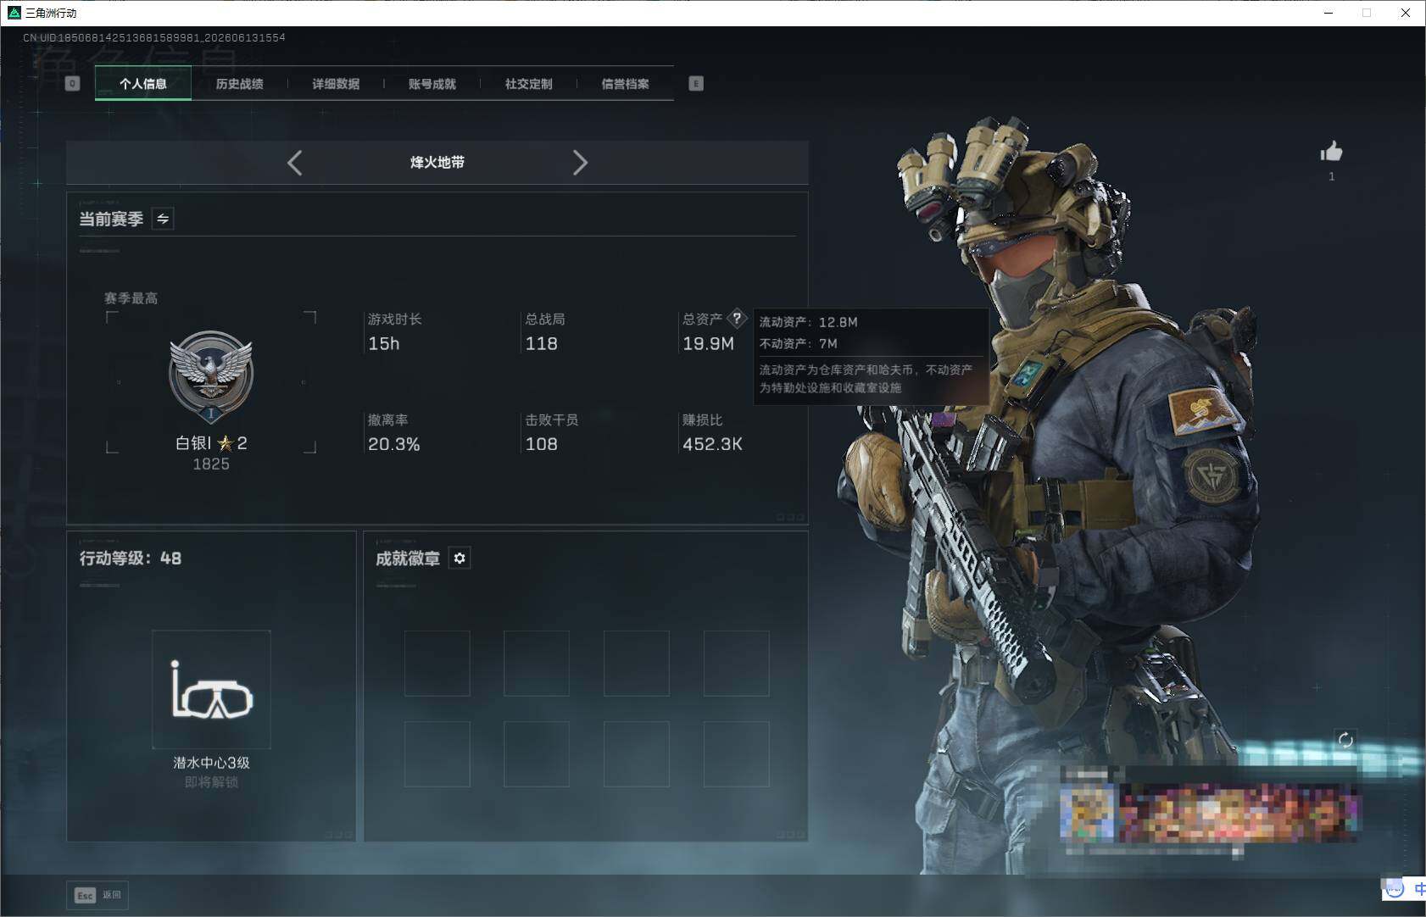
Task: Switch to the 个人信息 tab
Action: (143, 83)
